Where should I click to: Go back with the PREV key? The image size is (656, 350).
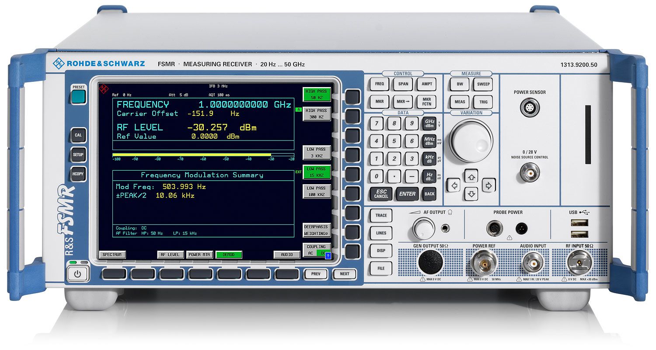pos(316,274)
